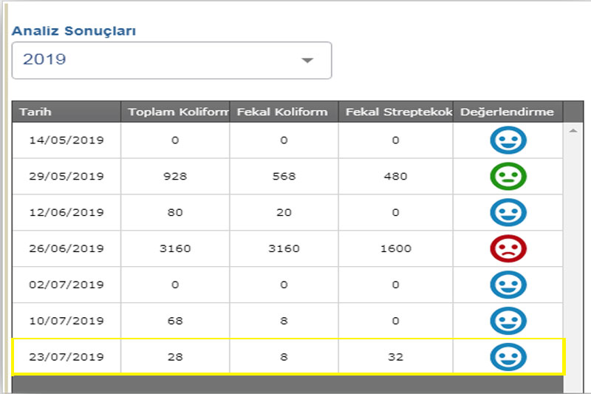
Task: Select the date cell 10/07/2019
Action: (x=66, y=321)
